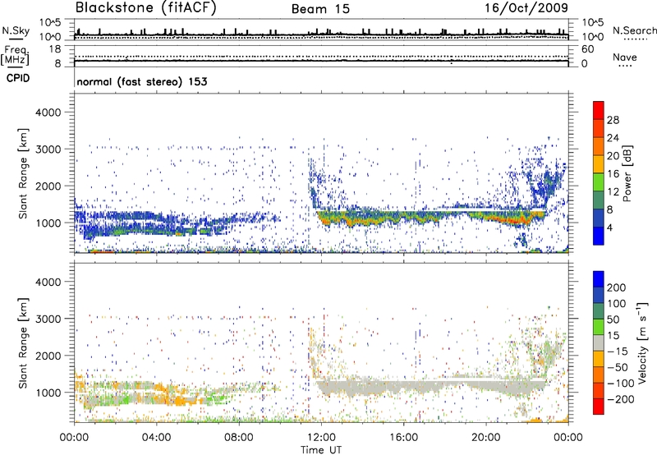Click the 2000 tick in power panel
Viewport: 657px width, 455px height.
[48, 186]
